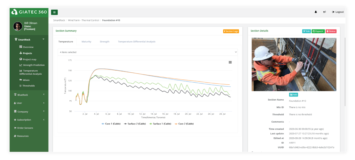Switch to Temperature Differential Analysis tab
This screenshot has height=160, width=355.
click(x=137, y=42)
